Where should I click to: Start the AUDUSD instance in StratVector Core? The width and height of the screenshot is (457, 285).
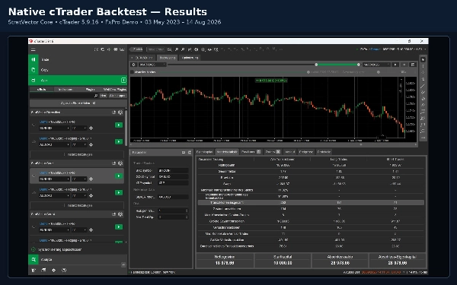point(119,192)
